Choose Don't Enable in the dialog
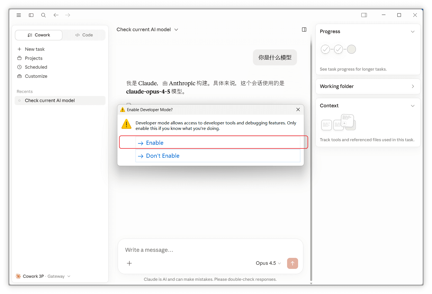 coord(218,156)
